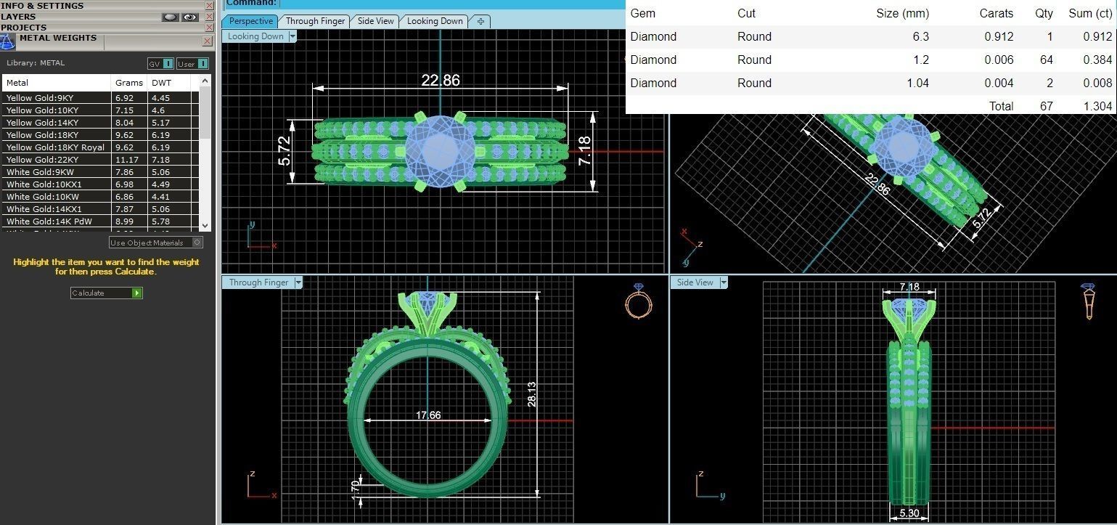
Task: Close the Metal Weights panel
Action: [x=208, y=41]
